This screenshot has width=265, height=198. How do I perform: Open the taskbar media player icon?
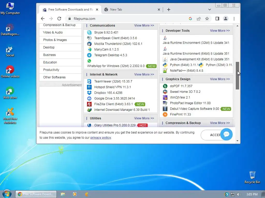[75, 194]
